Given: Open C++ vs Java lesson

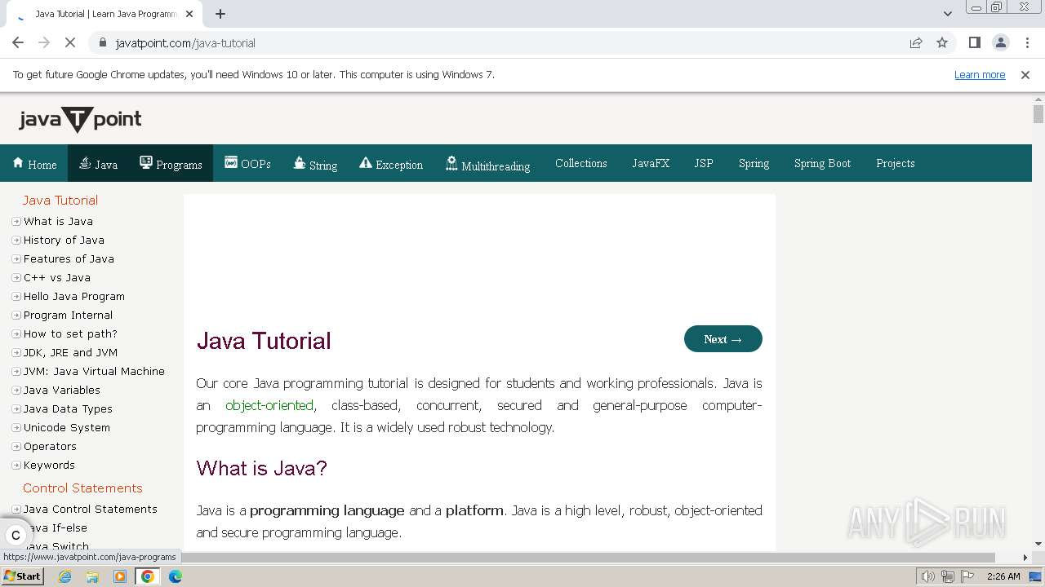Looking at the screenshot, I should [x=57, y=277].
